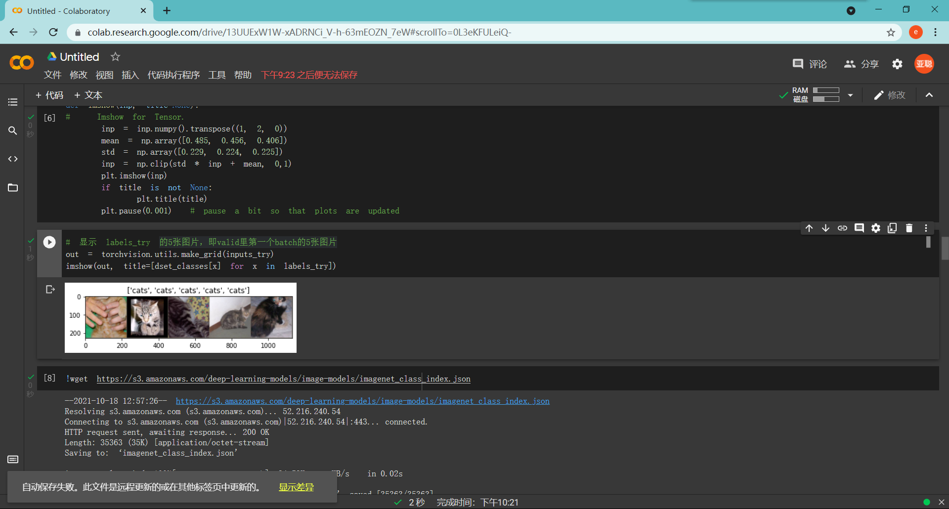Open the 插入 menu

tap(130, 75)
